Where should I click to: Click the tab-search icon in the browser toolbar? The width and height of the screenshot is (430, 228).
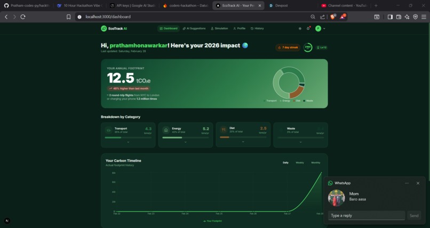point(377,17)
